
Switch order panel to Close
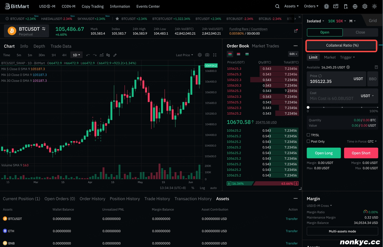[360, 32]
